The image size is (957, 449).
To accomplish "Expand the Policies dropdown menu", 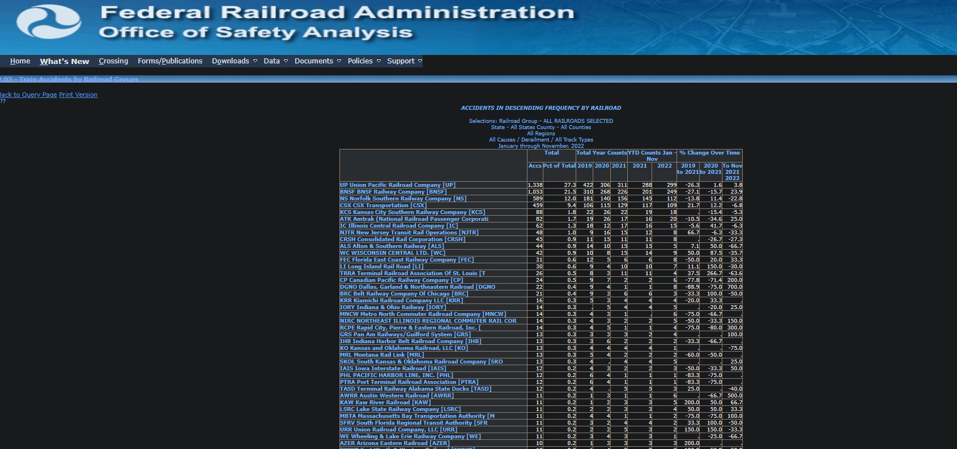I will [364, 61].
